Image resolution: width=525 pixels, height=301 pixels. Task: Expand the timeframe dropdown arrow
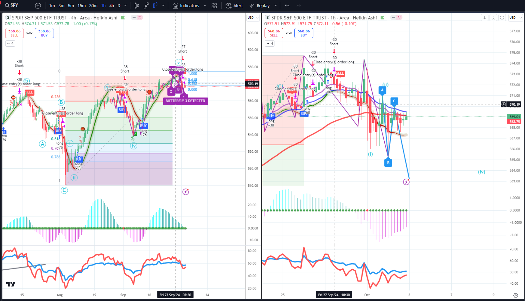coord(126,6)
